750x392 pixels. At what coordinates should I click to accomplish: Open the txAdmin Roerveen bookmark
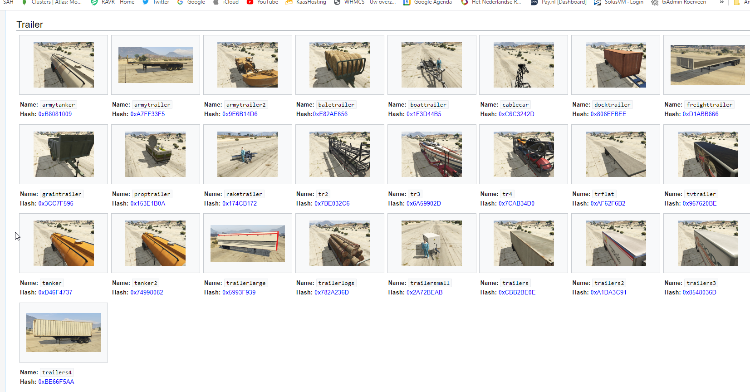click(678, 2)
